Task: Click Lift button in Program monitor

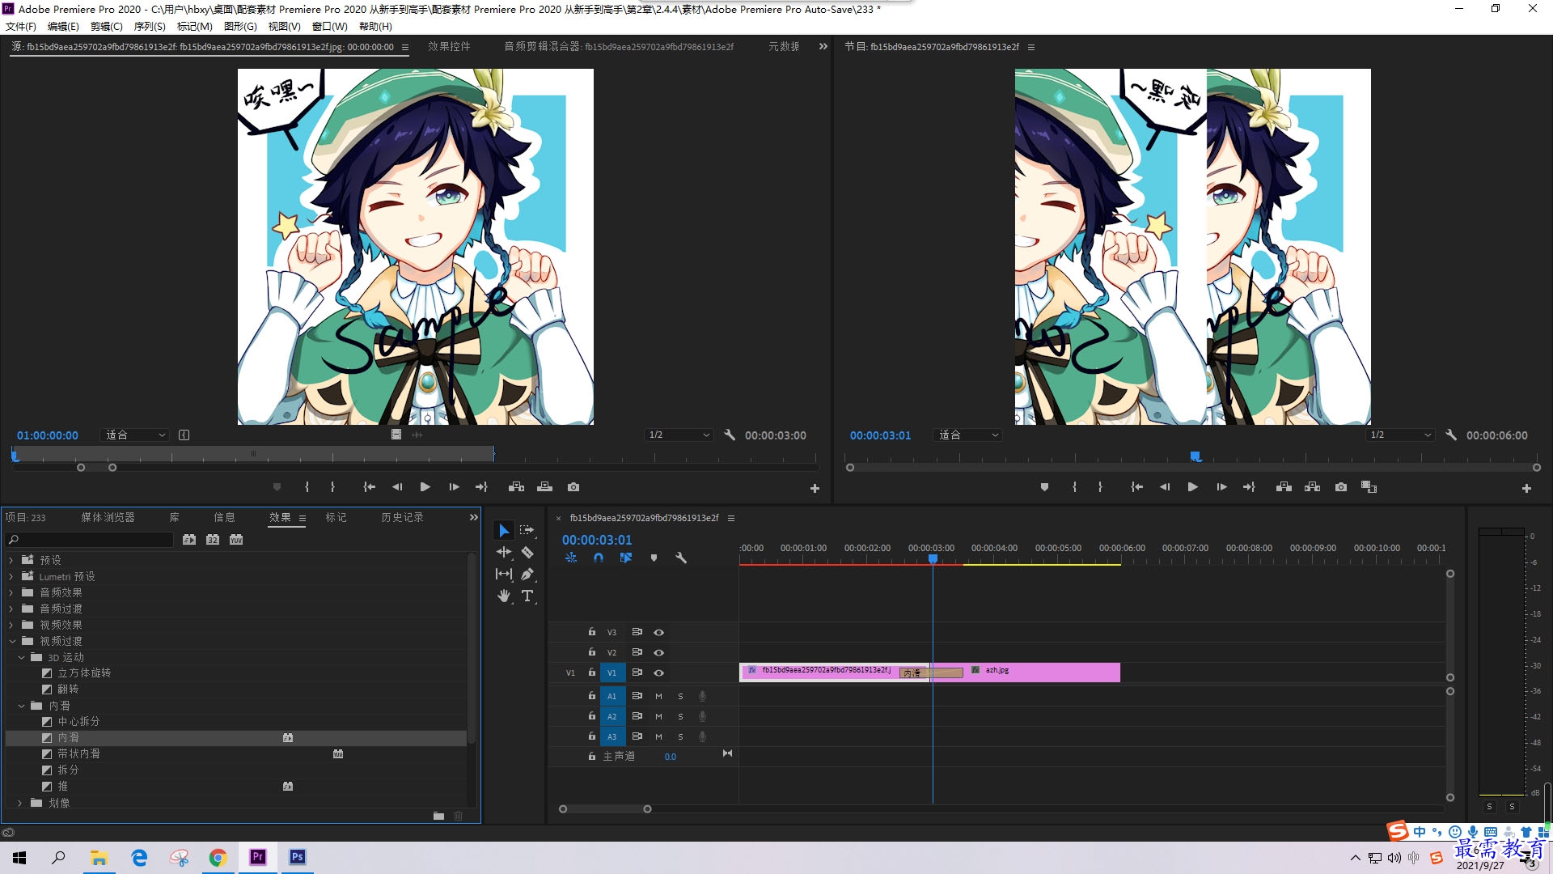Action: pyautogui.click(x=1284, y=487)
